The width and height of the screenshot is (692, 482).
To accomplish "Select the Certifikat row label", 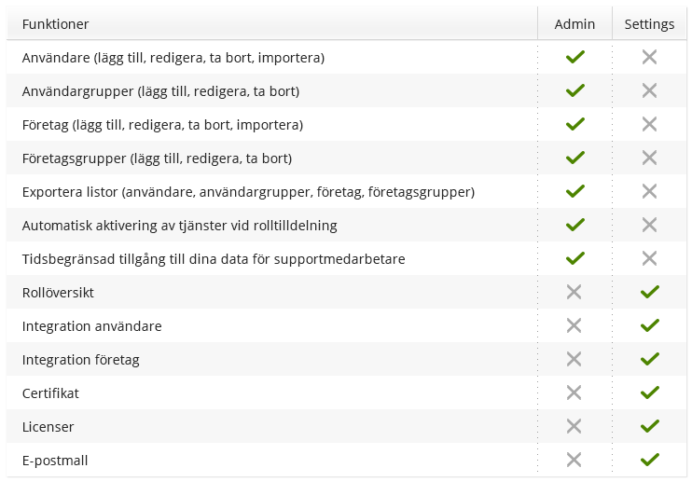I will pyautogui.click(x=50, y=393).
